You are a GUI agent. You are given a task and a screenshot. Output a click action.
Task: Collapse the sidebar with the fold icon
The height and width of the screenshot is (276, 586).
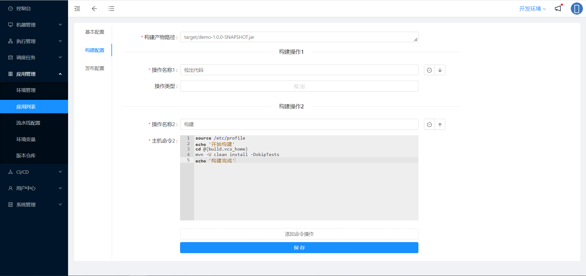[x=77, y=9]
